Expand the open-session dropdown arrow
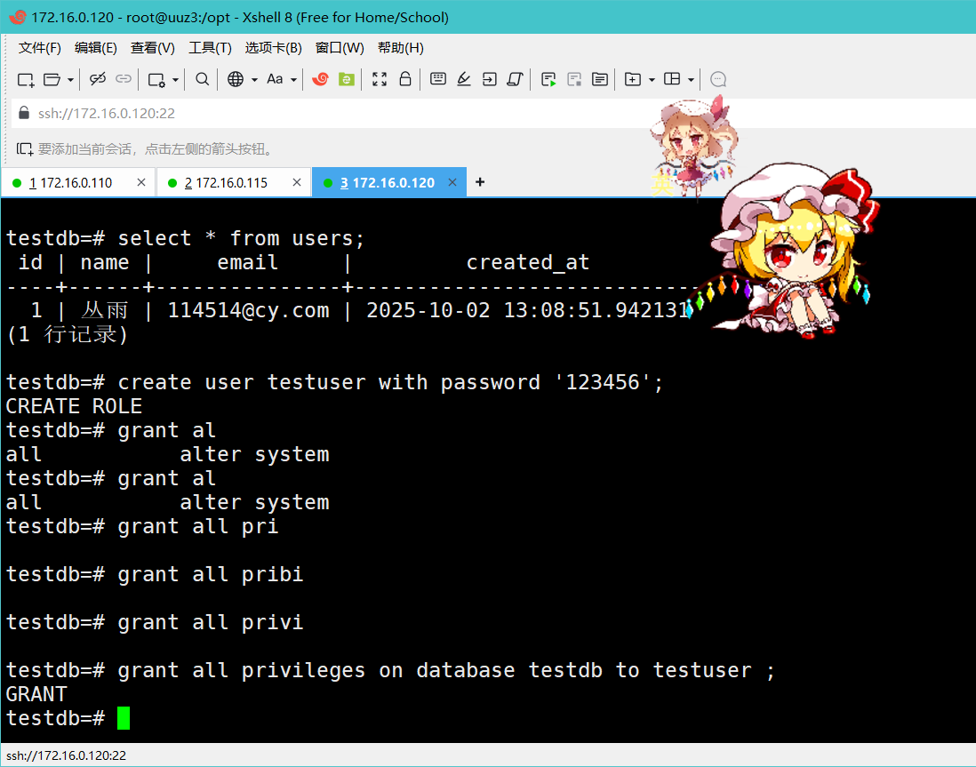This screenshot has height=767, width=976. click(x=70, y=80)
